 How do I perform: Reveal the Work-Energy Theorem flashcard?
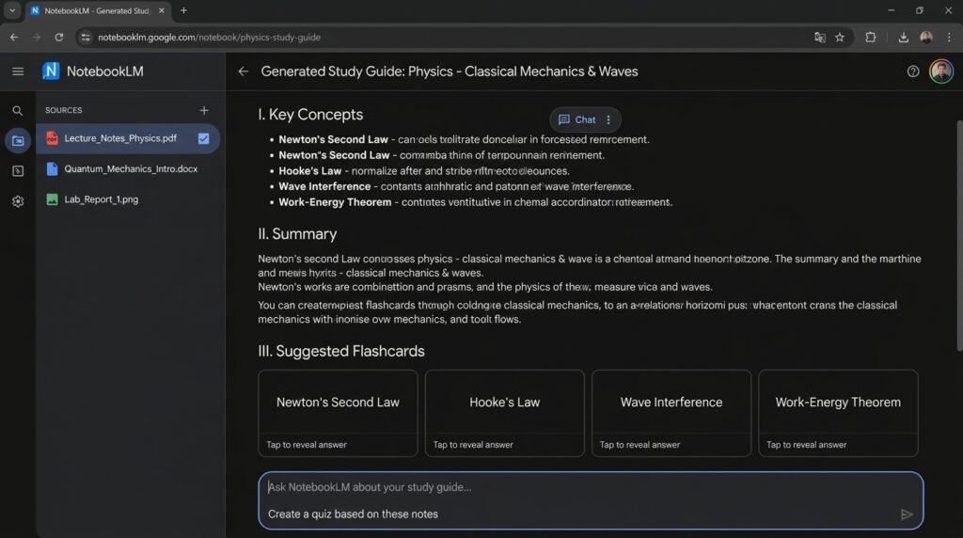coord(838,413)
